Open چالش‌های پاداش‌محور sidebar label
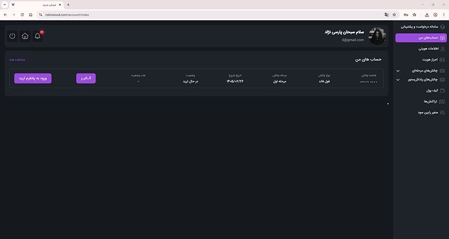Image resolution: width=449 pixels, height=239 pixels. coord(423,80)
